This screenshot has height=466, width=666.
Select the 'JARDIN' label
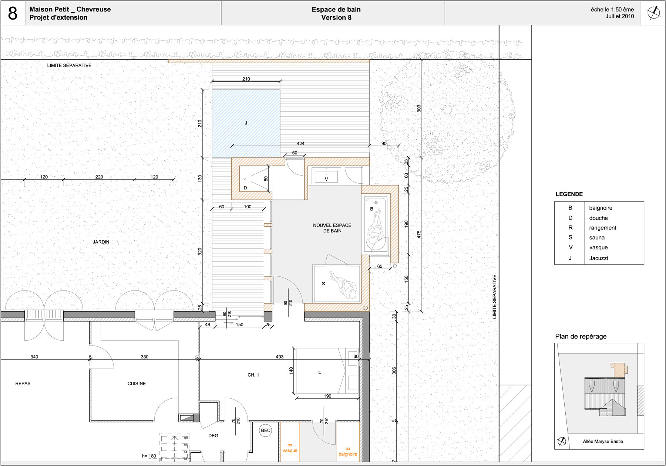tap(101, 242)
